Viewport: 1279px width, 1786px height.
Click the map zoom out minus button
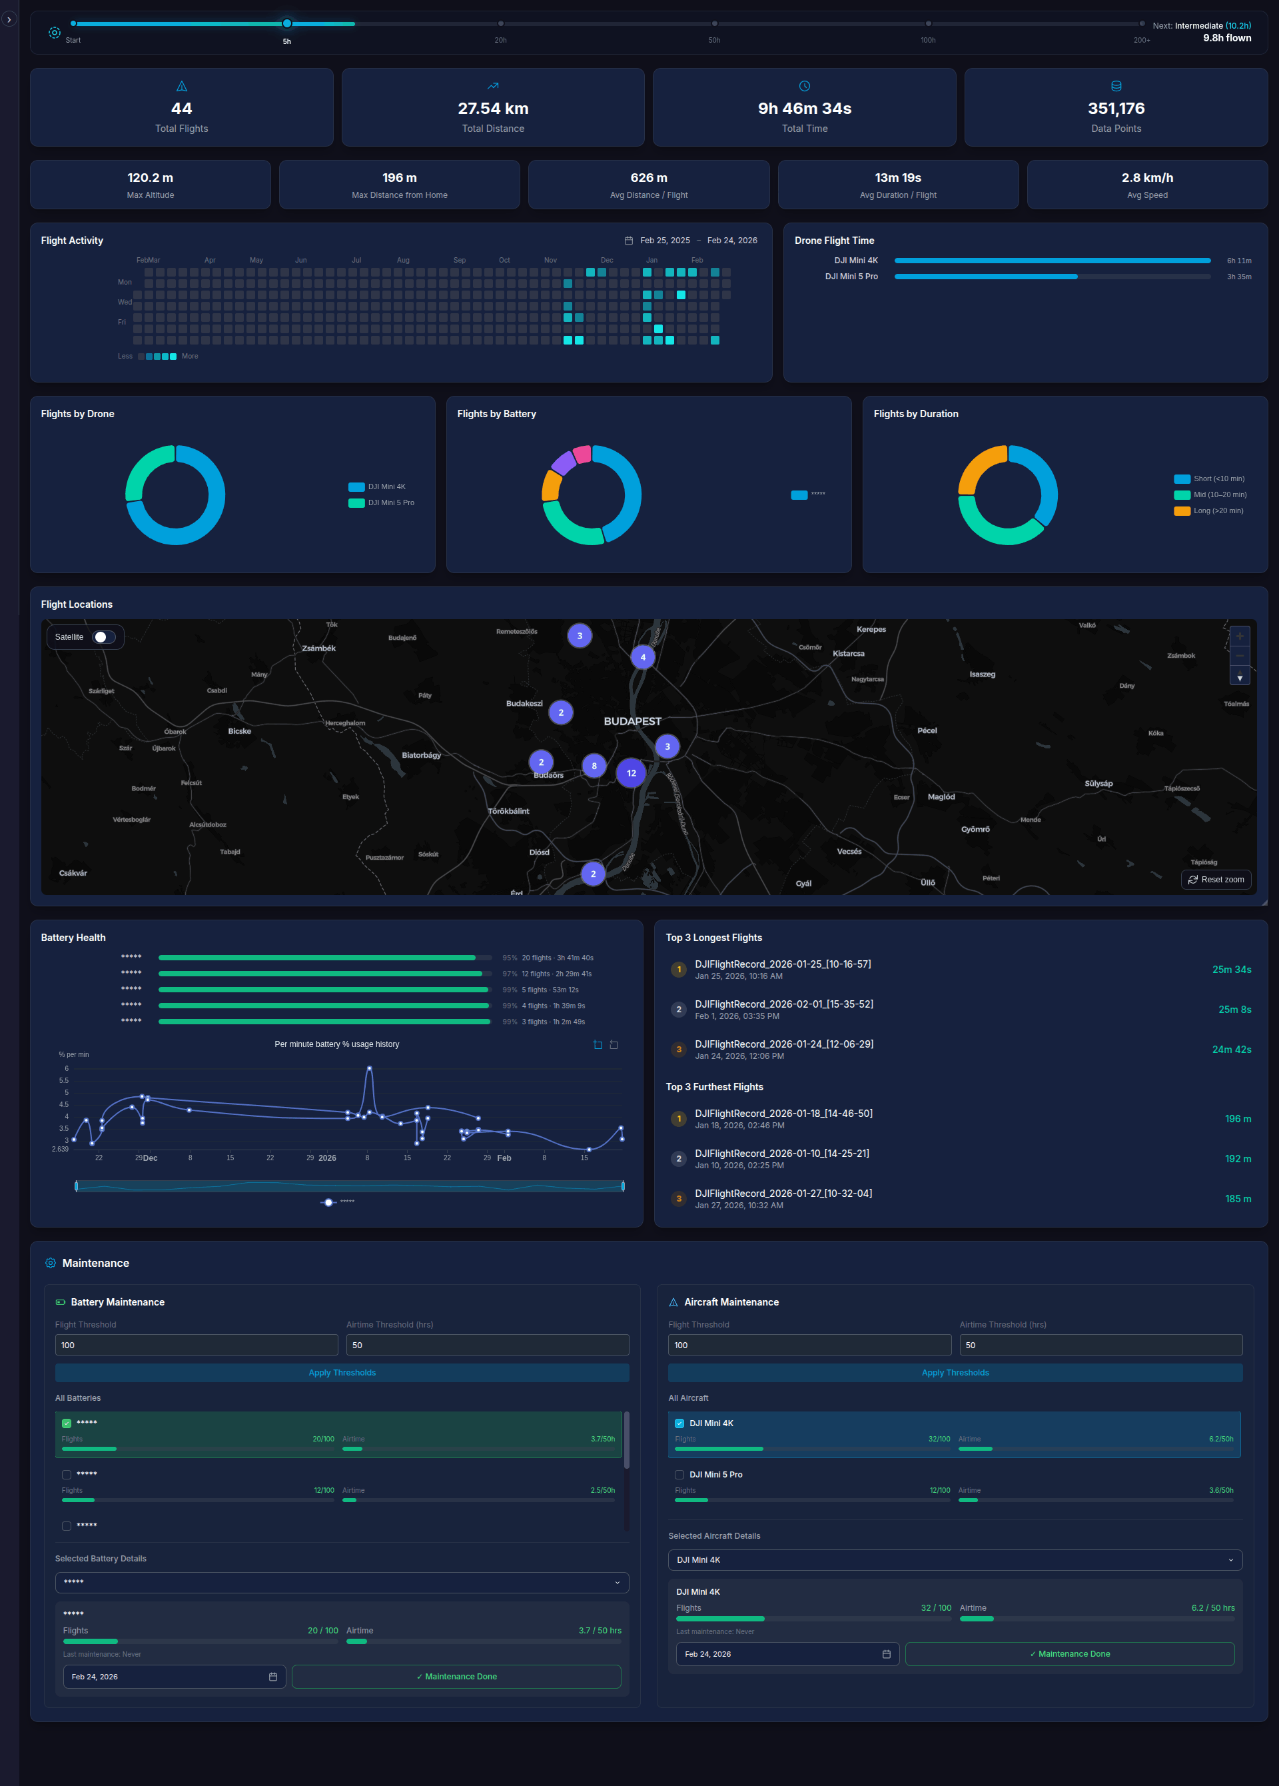[1240, 656]
